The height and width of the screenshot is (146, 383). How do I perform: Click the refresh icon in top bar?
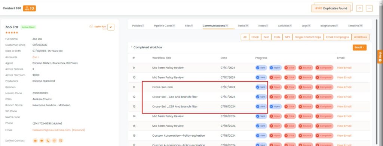pyautogui.click(x=359, y=8)
